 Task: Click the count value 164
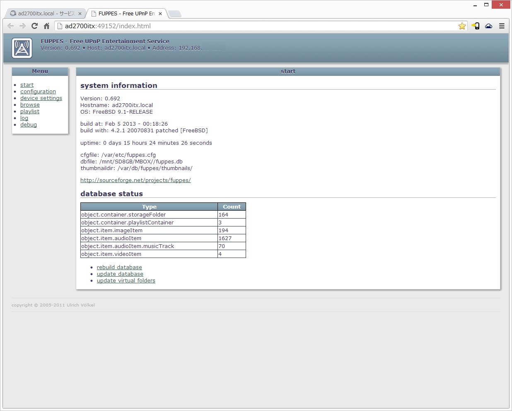(x=223, y=215)
